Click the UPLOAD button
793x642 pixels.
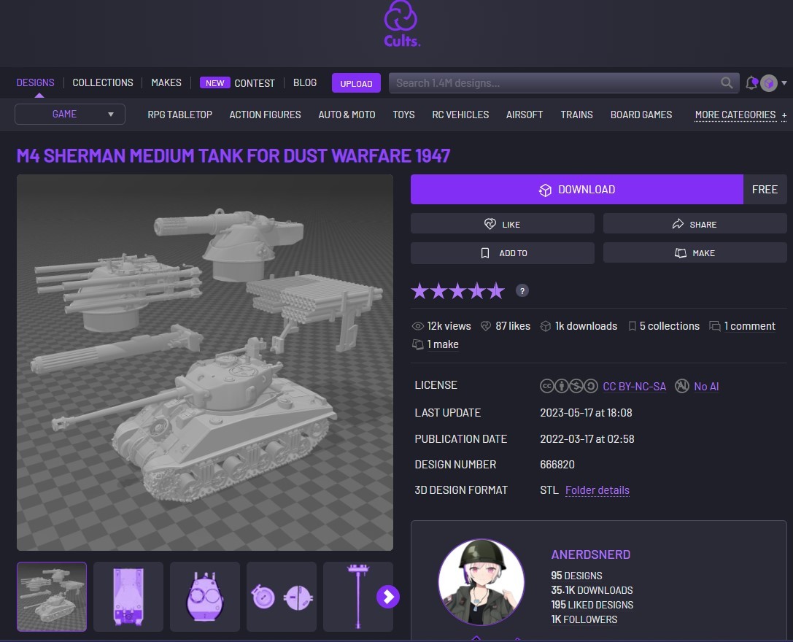[x=356, y=83]
